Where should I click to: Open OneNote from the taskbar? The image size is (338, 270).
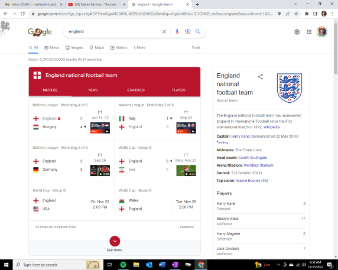click(x=175, y=265)
